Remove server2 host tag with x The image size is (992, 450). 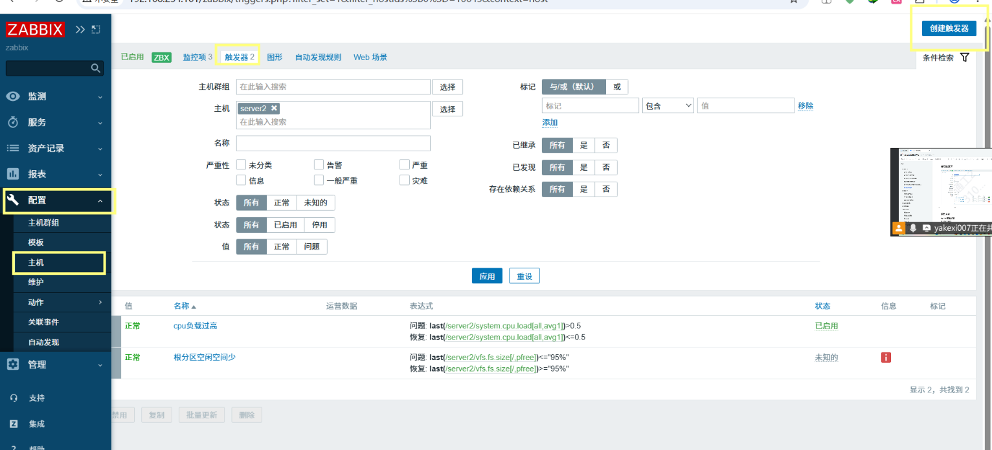tap(274, 108)
